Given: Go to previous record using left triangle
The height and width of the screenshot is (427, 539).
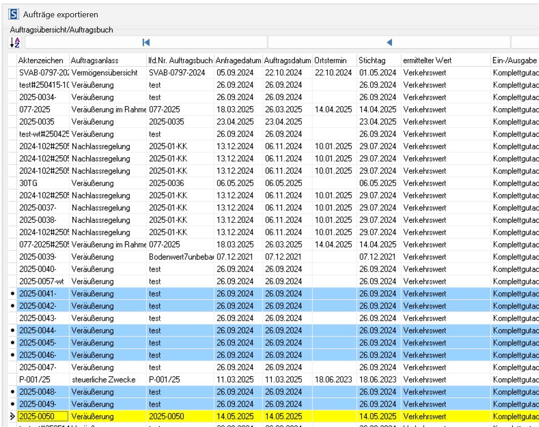Looking at the screenshot, I should pos(389,42).
